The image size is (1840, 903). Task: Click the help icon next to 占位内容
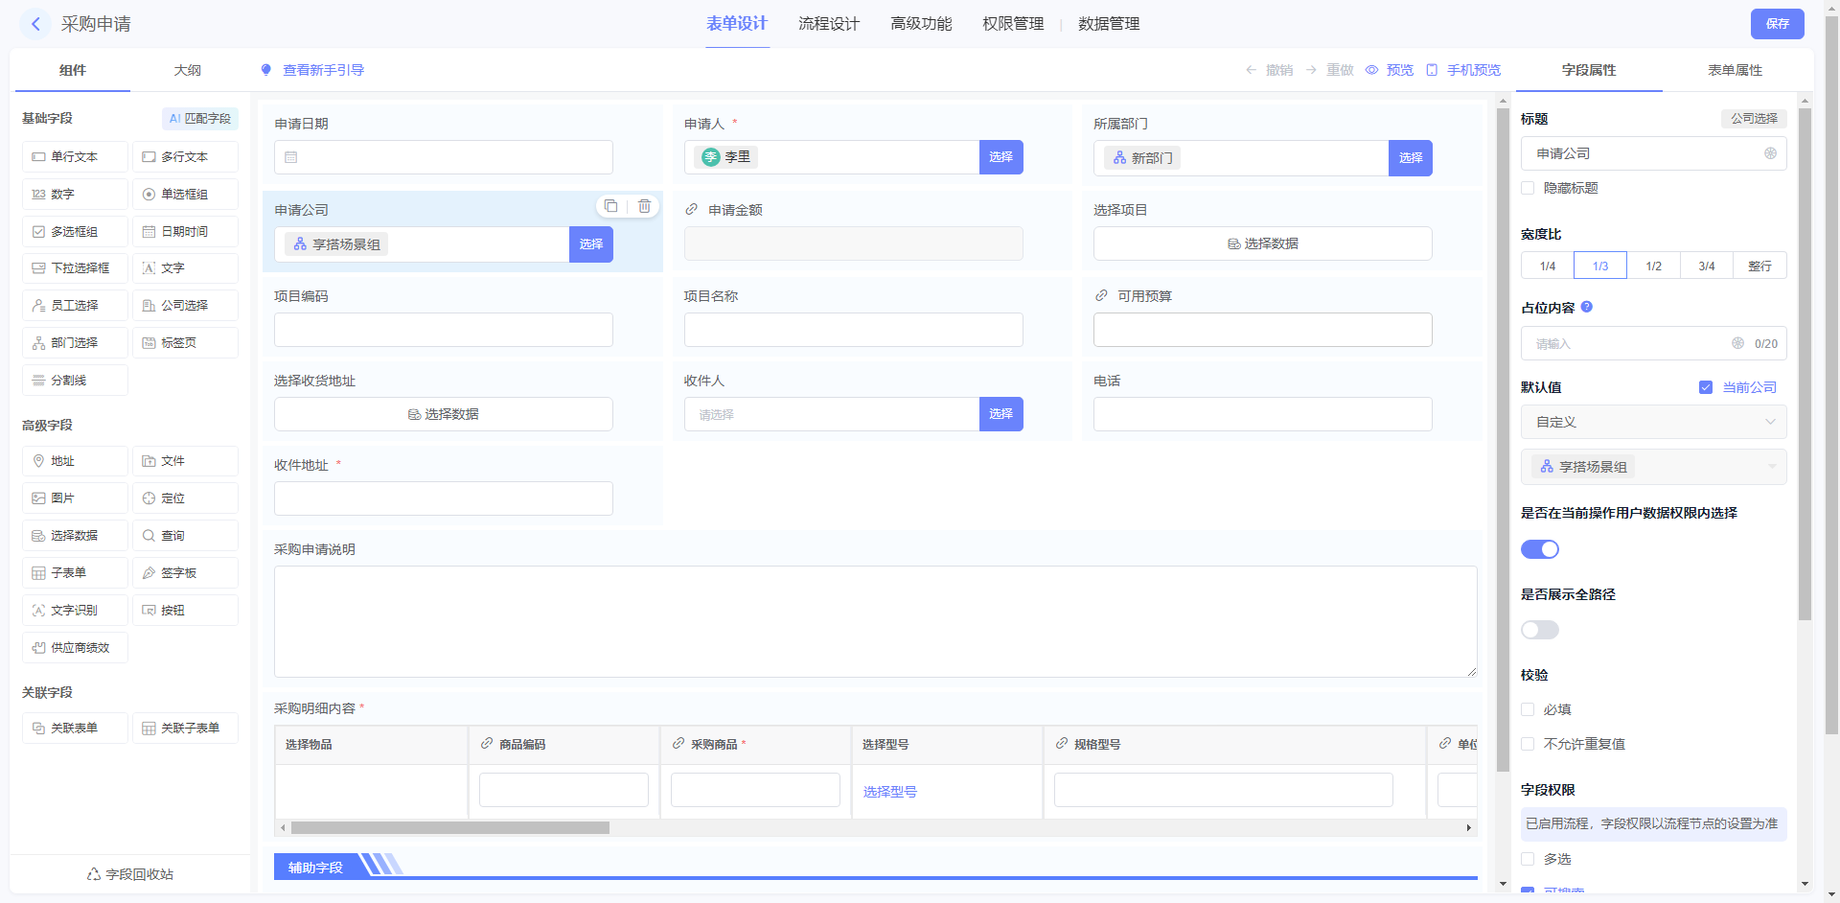click(x=1587, y=307)
